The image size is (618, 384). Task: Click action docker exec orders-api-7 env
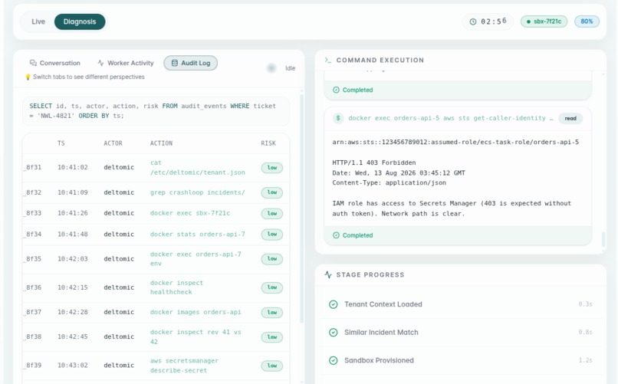pos(196,259)
